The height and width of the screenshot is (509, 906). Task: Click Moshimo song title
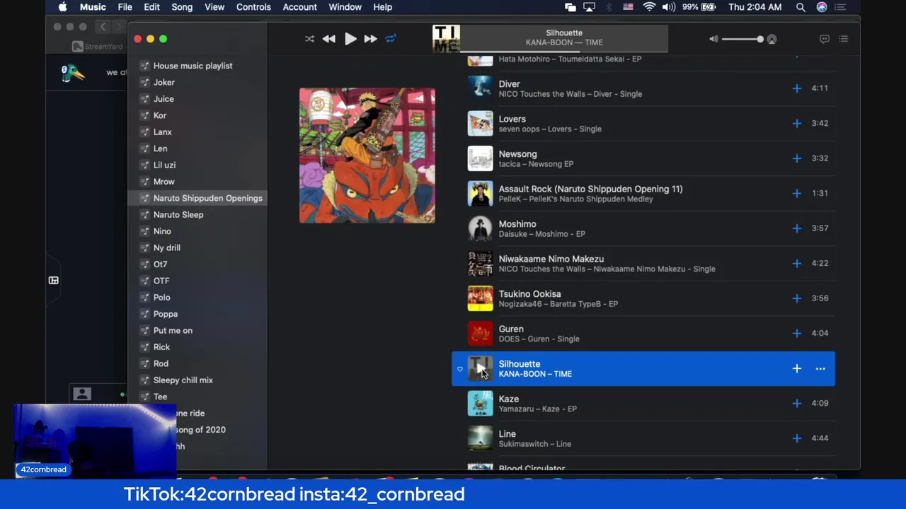517,224
